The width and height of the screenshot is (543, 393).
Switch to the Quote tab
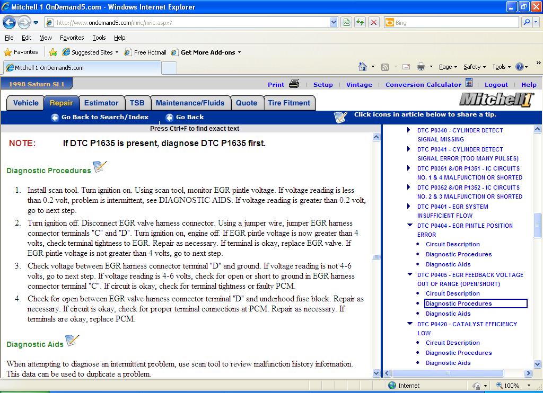pos(247,103)
